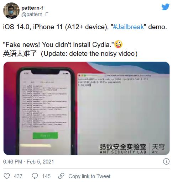Click the green button on the iPhone screen
This screenshot has width=172, height=182.
click(45, 135)
